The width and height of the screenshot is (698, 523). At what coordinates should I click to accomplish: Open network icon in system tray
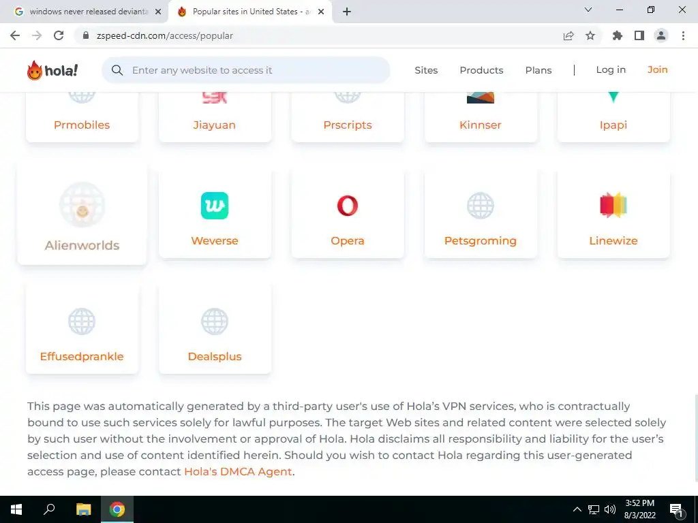point(594,509)
